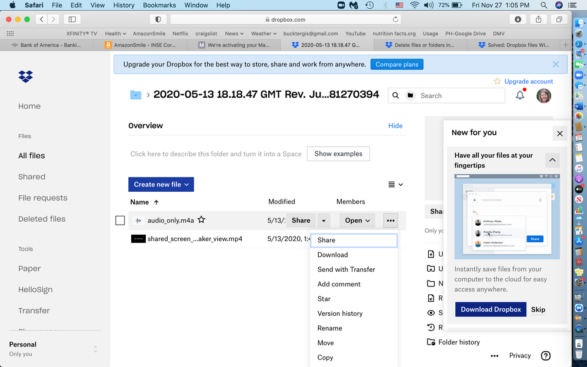Click the folder filter icon in search box
This screenshot has height=367, width=587.
tap(411, 95)
